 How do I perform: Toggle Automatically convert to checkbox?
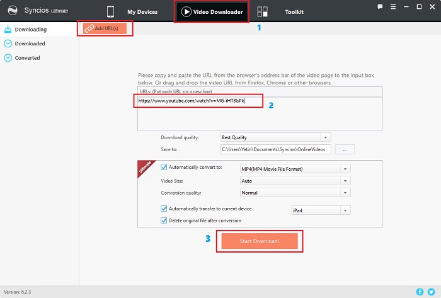[x=164, y=167]
